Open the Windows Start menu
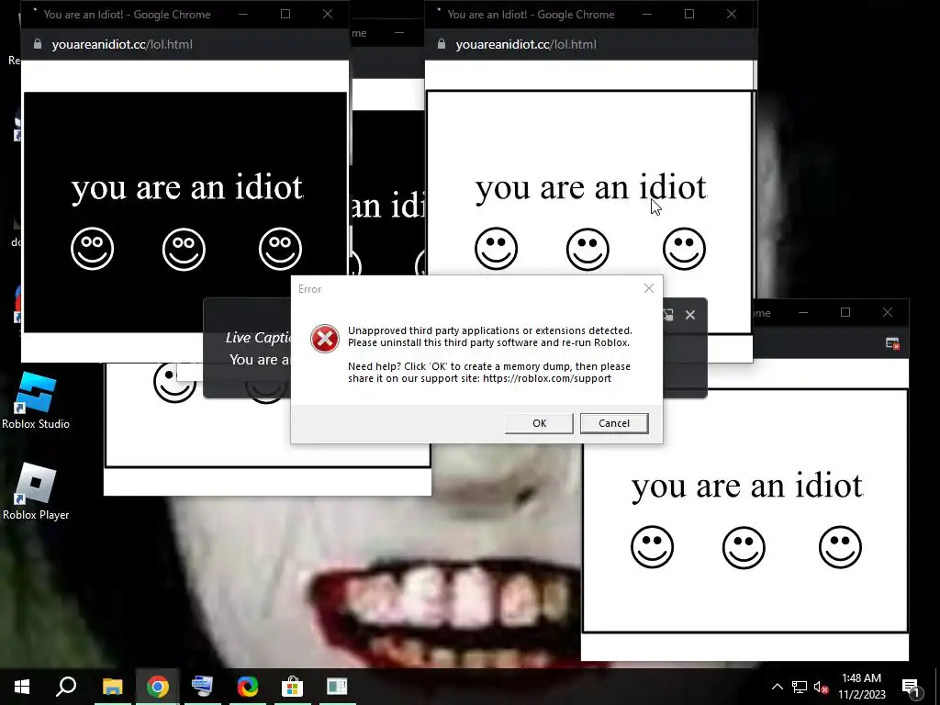Screen dimensions: 940x705 tap(22, 687)
